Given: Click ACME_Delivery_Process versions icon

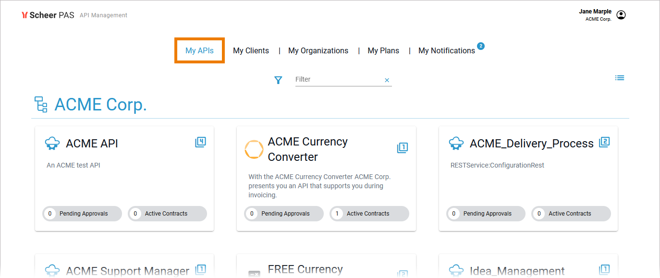Looking at the screenshot, I should 604,142.
